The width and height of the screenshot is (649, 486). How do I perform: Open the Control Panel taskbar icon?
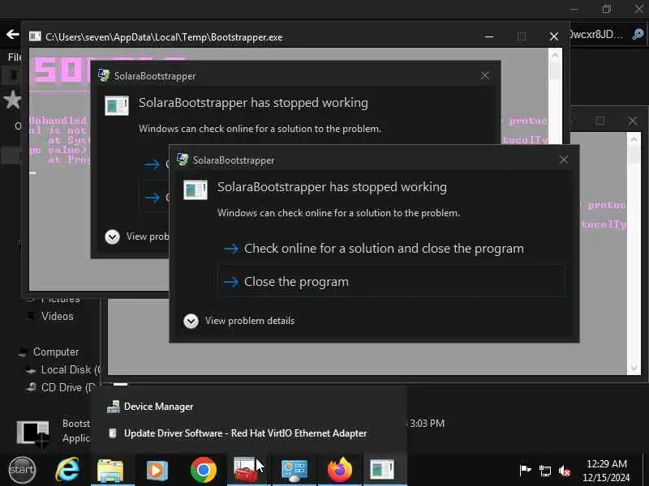294,470
